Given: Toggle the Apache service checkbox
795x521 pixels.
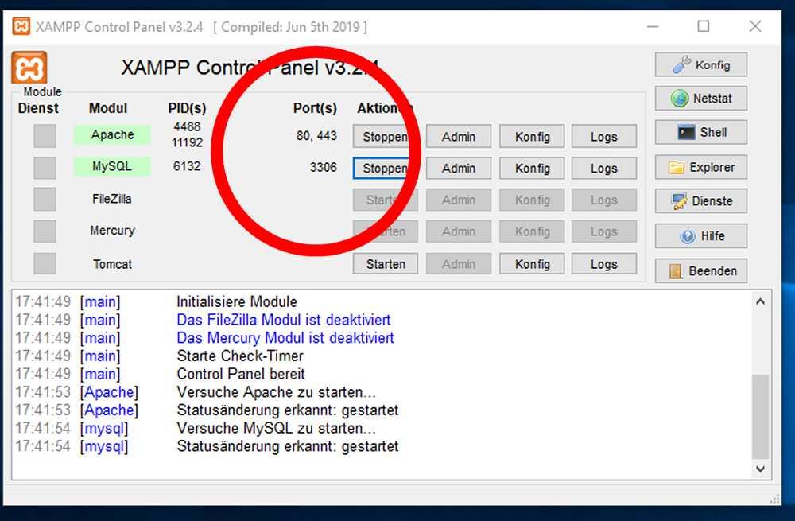Looking at the screenshot, I should coord(45,136).
